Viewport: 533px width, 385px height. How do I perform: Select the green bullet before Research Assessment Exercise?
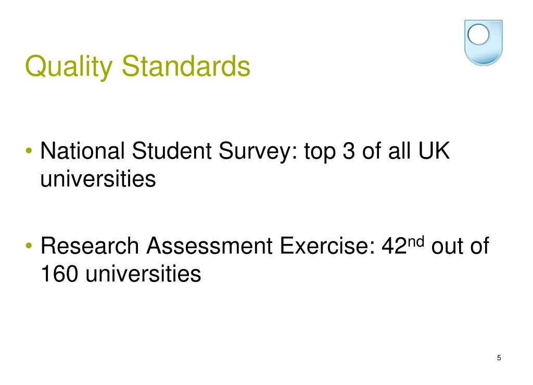29,246
